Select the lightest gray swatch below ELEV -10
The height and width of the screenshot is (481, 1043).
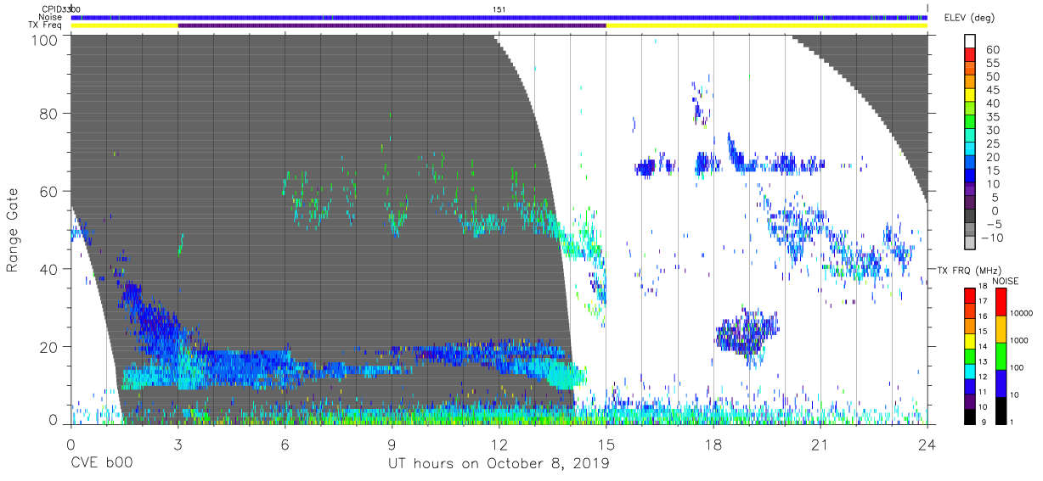click(x=970, y=244)
